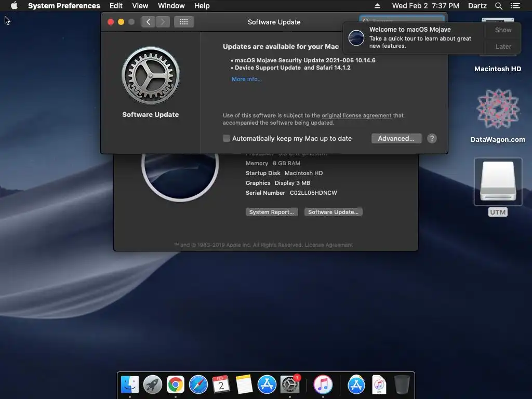Click the Advanced... button
The height and width of the screenshot is (399, 532).
click(396, 138)
